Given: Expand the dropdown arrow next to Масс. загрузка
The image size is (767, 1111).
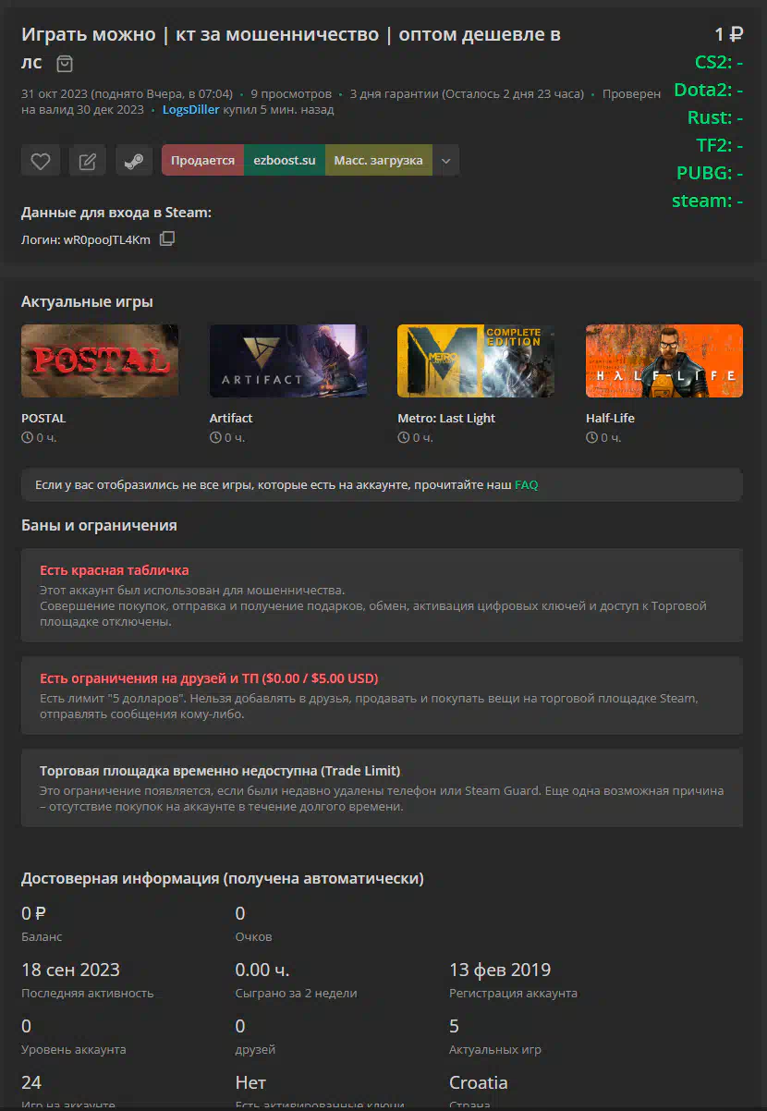Looking at the screenshot, I should [x=445, y=161].
